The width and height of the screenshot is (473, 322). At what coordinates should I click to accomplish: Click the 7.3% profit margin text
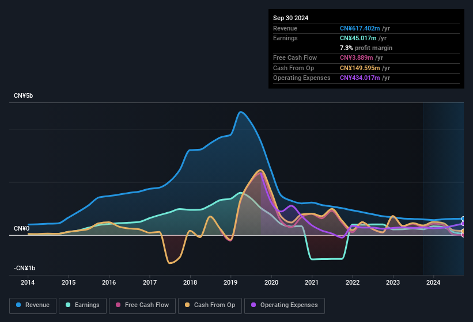(366, 48)
